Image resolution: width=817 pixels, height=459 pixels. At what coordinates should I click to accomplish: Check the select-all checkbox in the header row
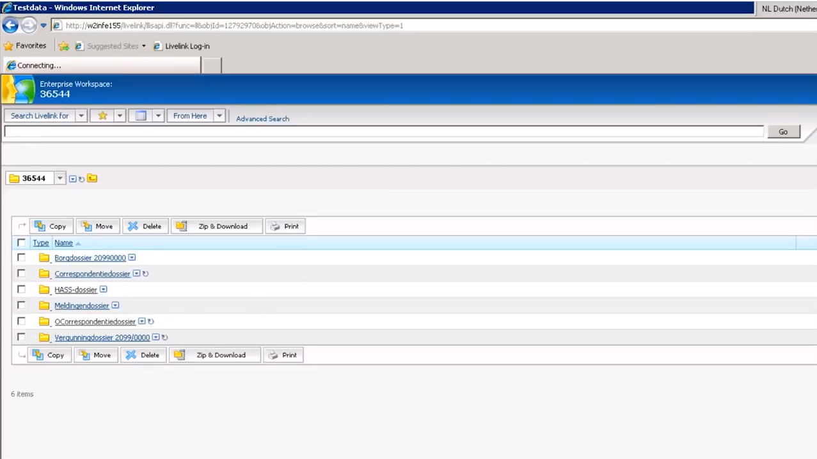click(21, 242)
